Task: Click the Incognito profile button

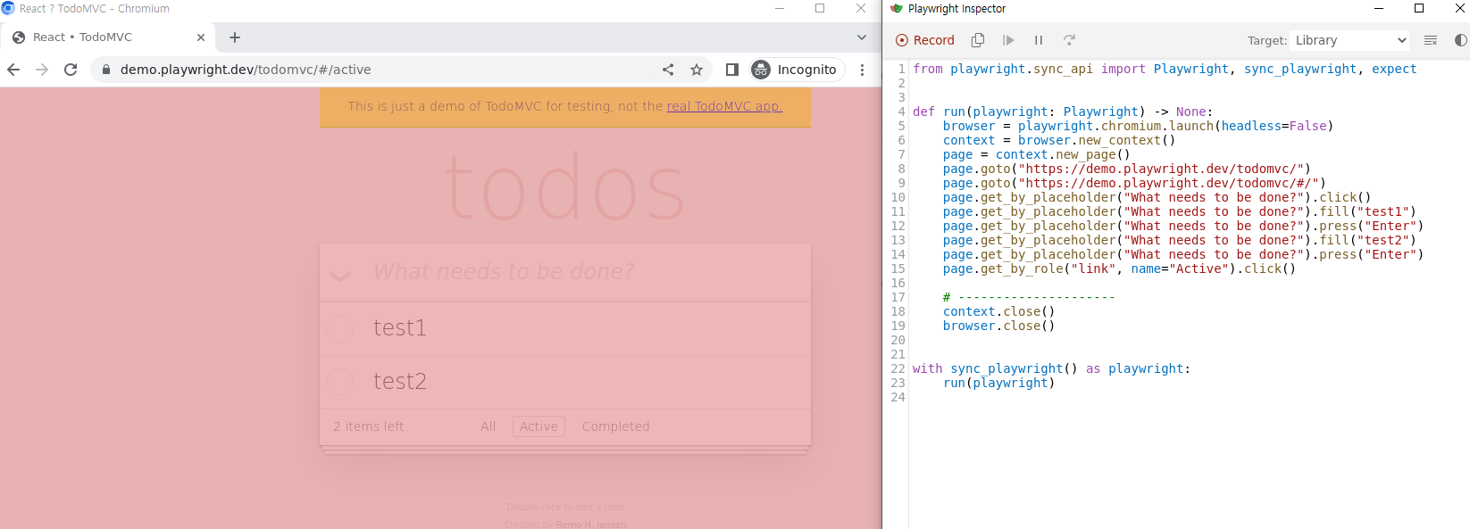Action: pyautogui.click(x=797, y=70)
